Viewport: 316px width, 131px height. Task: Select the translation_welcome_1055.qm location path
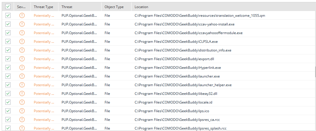(x=200, y=16)
